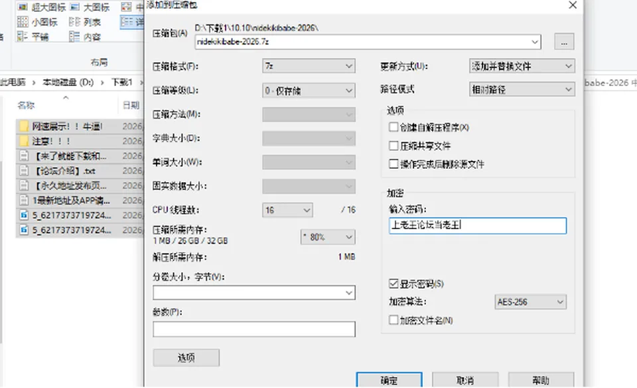This screenshot has height=388, width=637.
Task: Focus the 输入密码 password field
Action: point(478,225)
